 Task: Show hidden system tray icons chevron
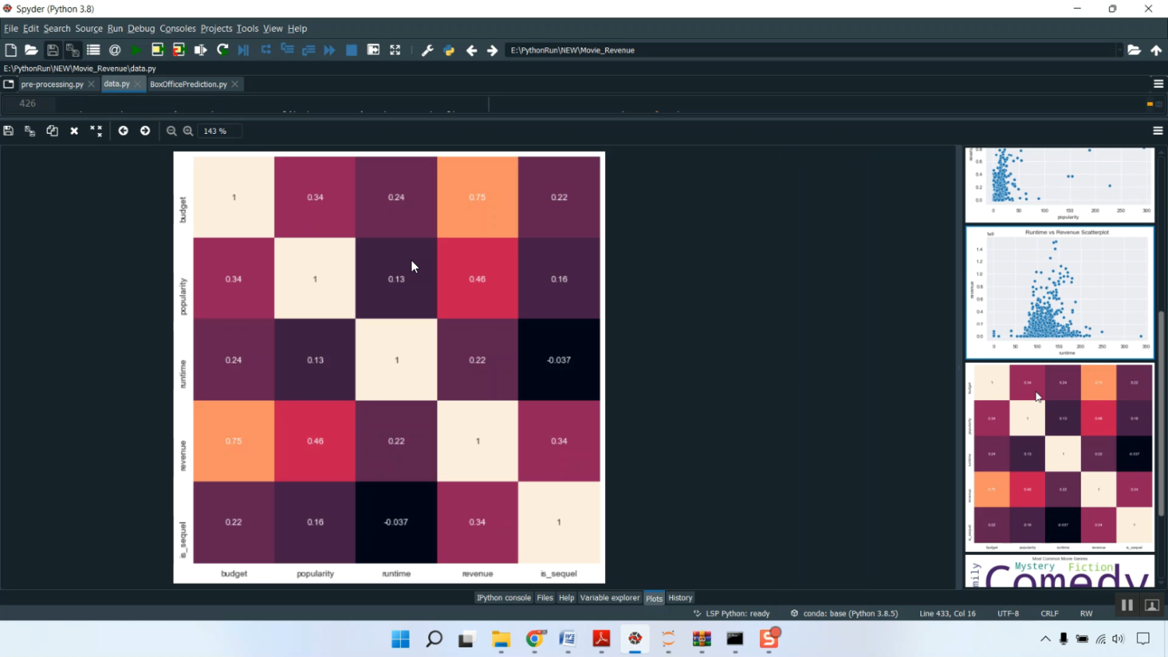pyautogui.click(x=1045, y=639)
